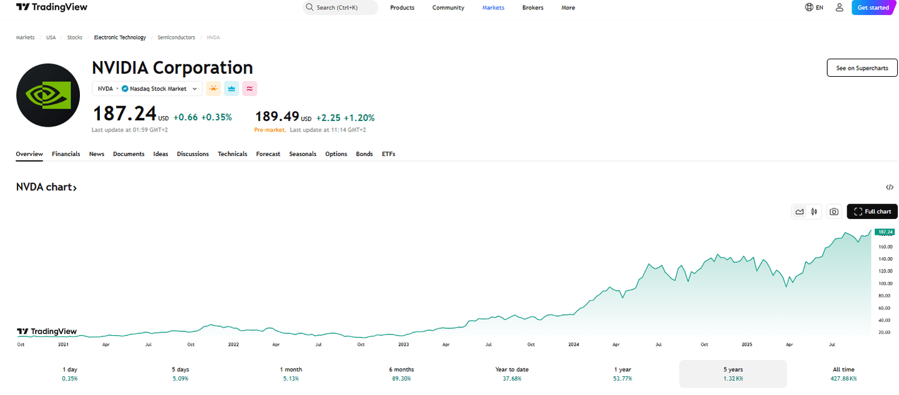
Task: Click the pink approximate-sign badge icon
Action: tap(250, 89)
